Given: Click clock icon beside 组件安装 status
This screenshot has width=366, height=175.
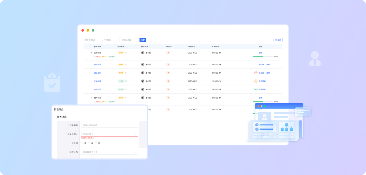Looking at the screenshot, I should coord(126,98).
